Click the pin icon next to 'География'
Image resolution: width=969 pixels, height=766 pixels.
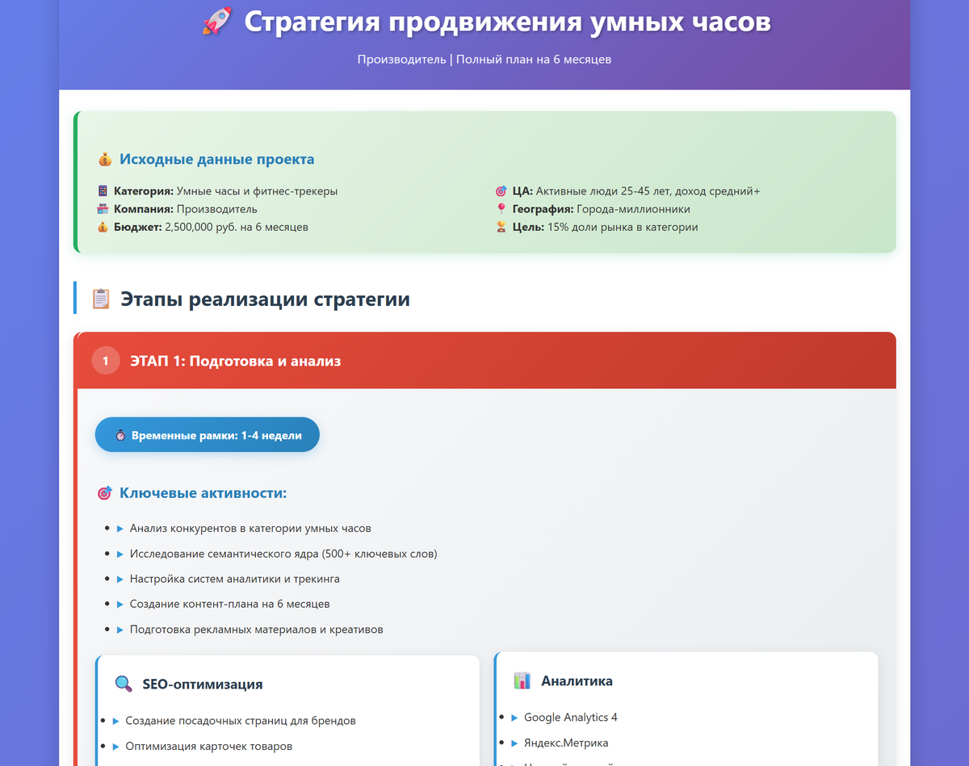coord(501,209)
